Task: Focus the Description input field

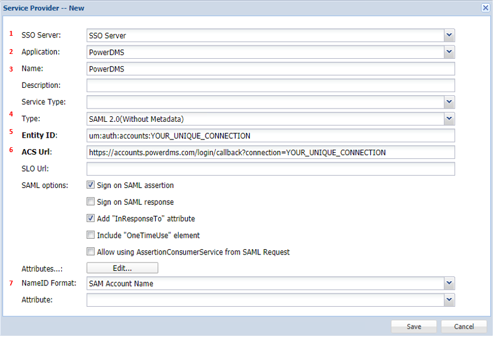Action: point(270,85)
